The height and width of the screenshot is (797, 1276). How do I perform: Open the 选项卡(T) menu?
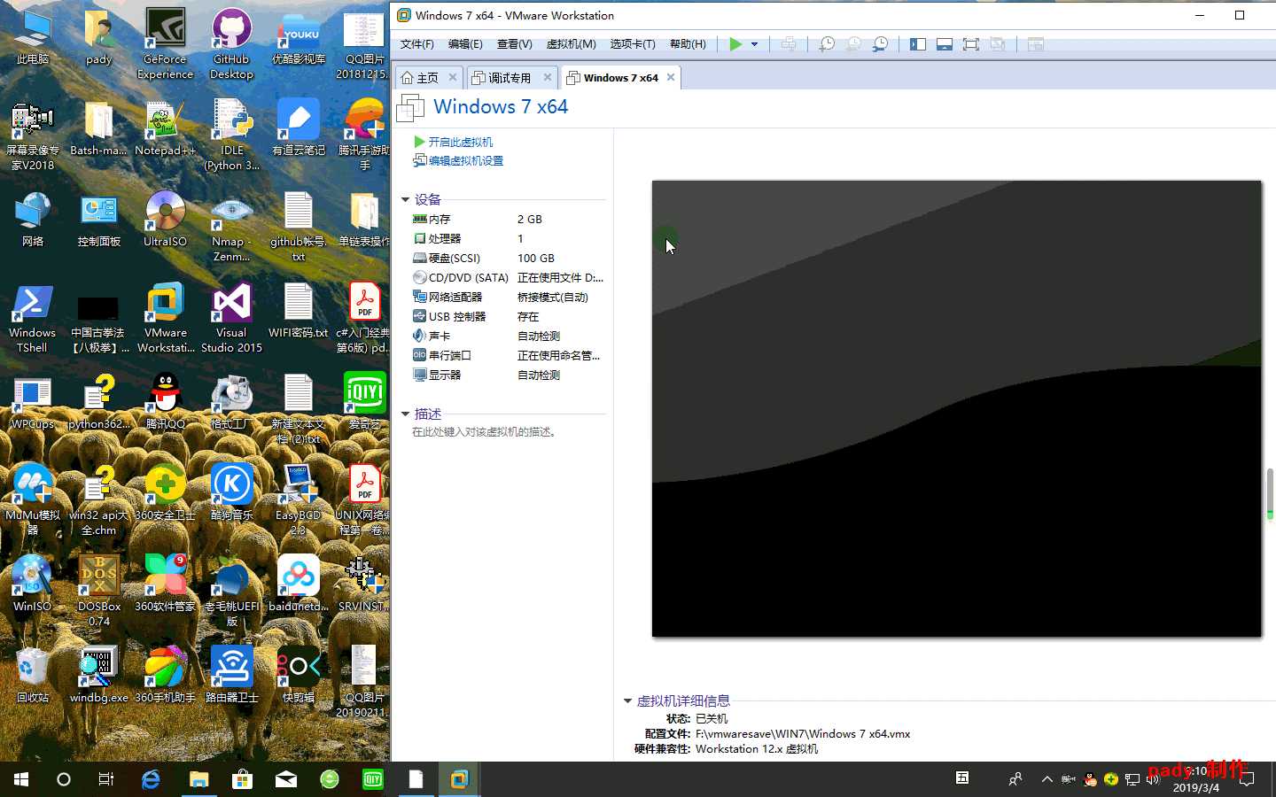click(x=633, y=44)
